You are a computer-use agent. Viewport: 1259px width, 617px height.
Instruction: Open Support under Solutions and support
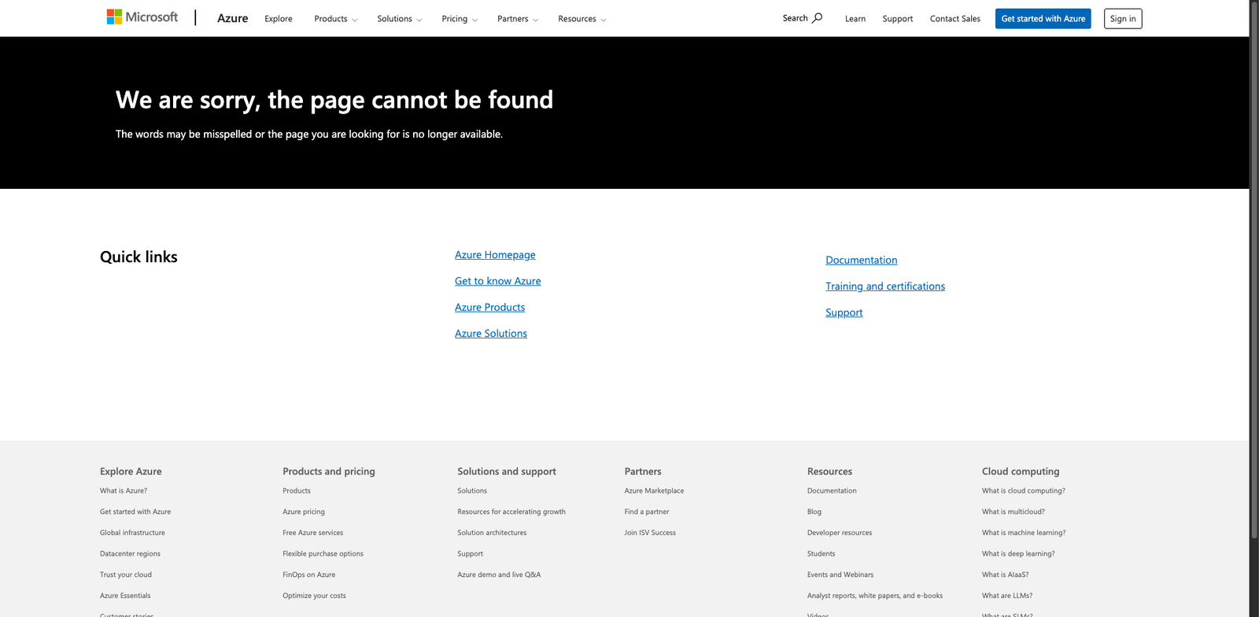470,554
